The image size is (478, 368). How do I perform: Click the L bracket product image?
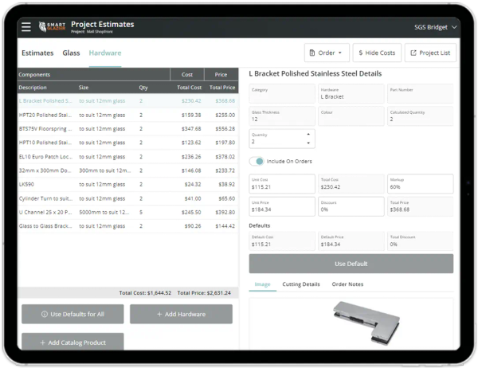pyautogui.click(x=366, y=323)
